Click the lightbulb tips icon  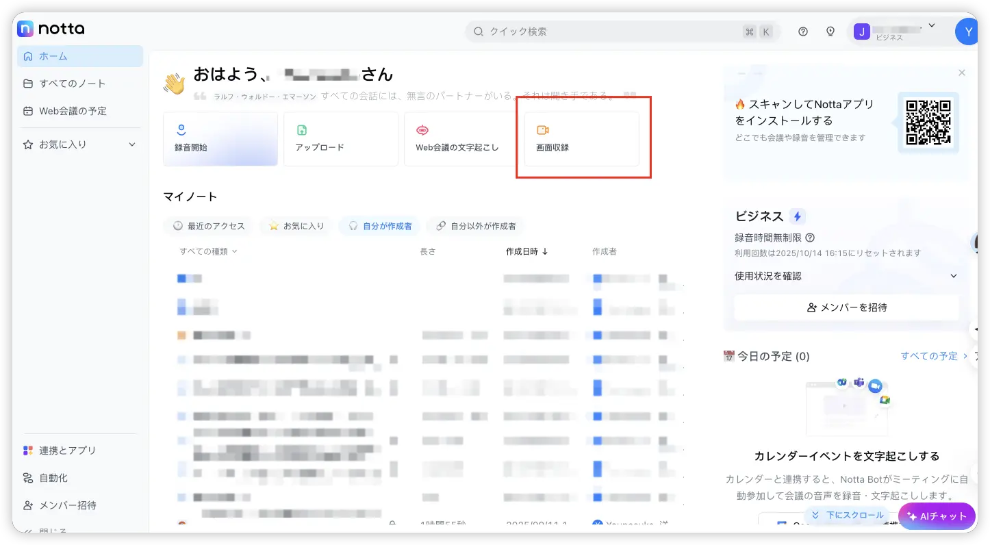830,31
